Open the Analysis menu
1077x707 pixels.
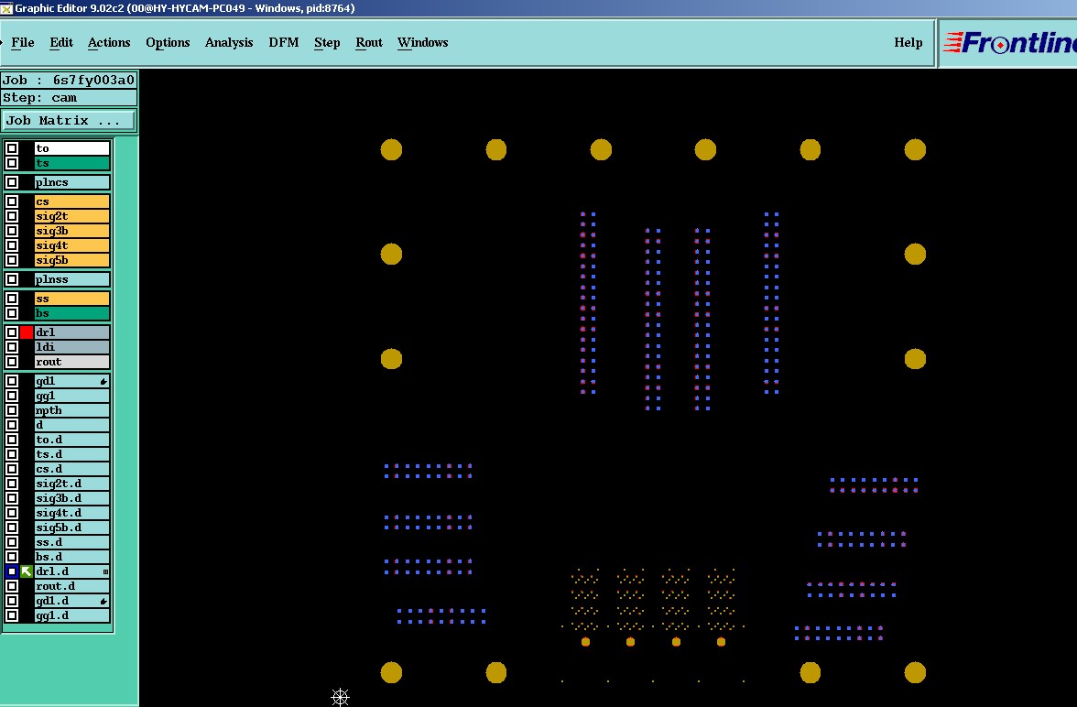pyautogui.click(x=229, y=43)
